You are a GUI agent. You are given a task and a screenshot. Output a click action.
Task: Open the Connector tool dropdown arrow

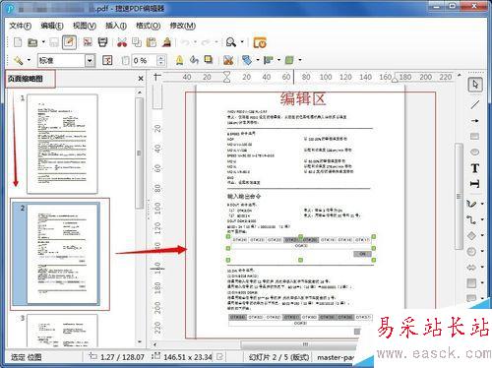(482, 219)
